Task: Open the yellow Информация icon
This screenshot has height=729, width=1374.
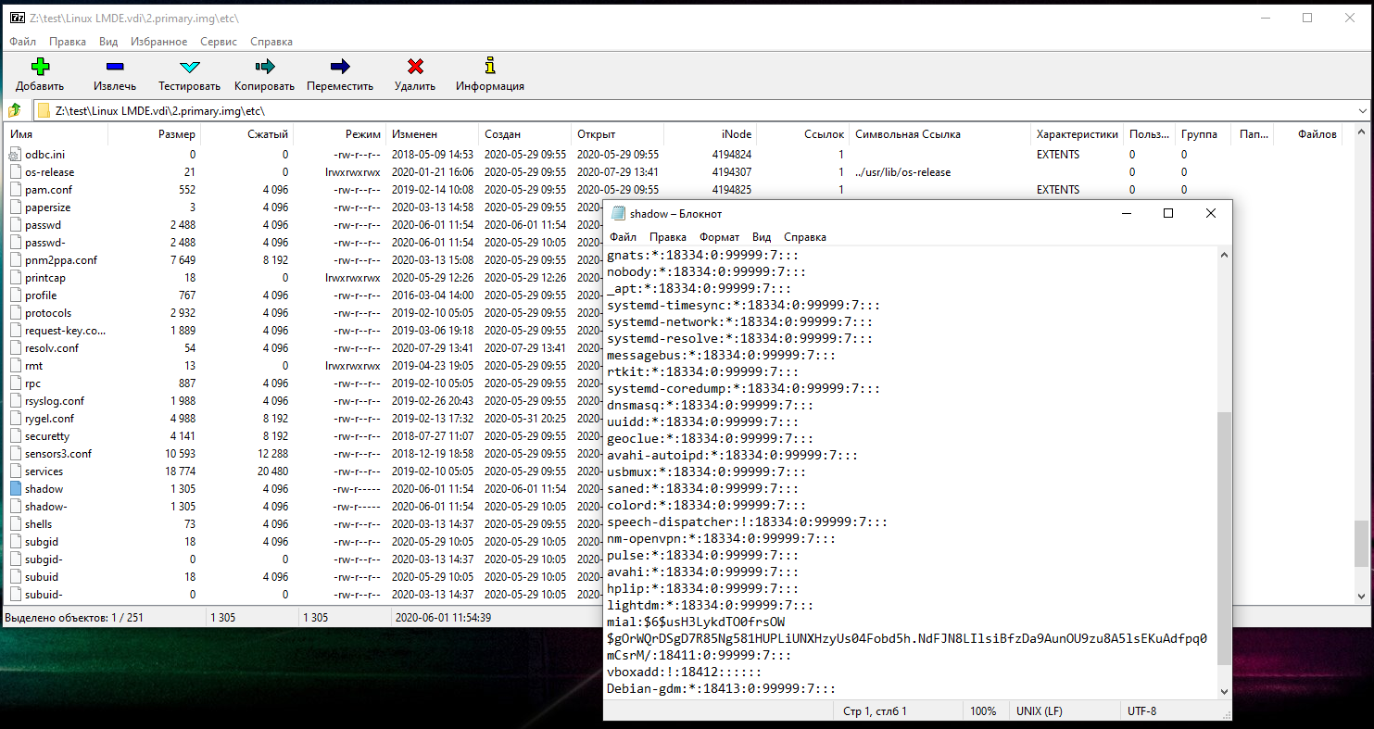Action: click(490, 67)
